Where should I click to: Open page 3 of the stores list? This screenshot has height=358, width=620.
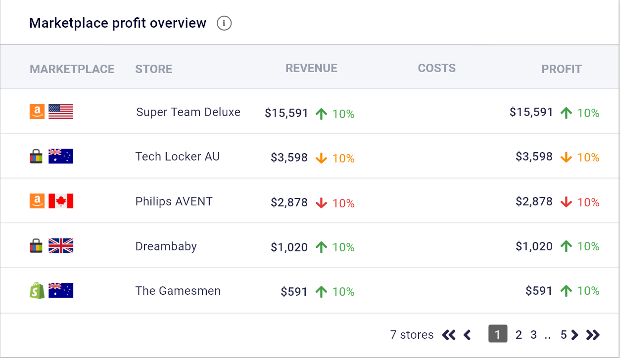point(533,335)
